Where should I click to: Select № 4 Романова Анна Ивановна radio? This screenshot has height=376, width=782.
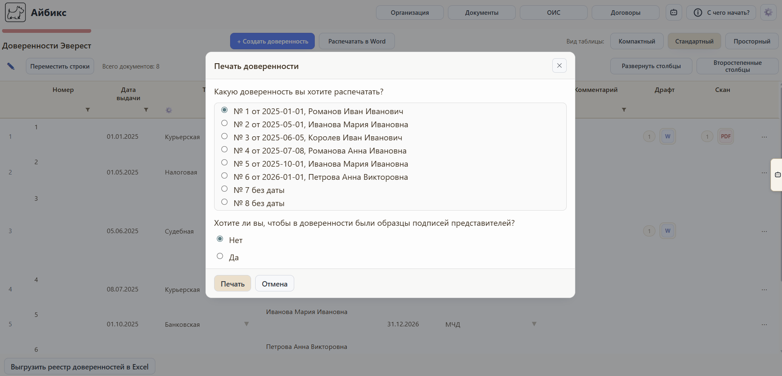tap(224, 149)
